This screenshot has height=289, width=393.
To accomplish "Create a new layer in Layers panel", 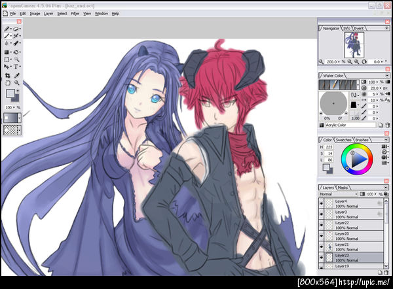I will tap(380, 272).
